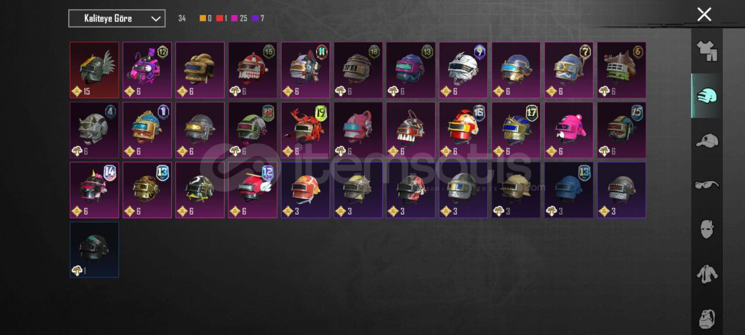Viewport: 745px width, 335px height.
Task: Select the pink bear helmet
Action: click(569, 130)
